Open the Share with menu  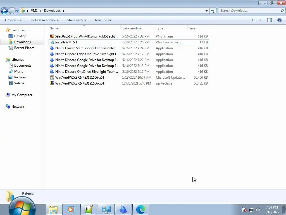coord(77,20)
